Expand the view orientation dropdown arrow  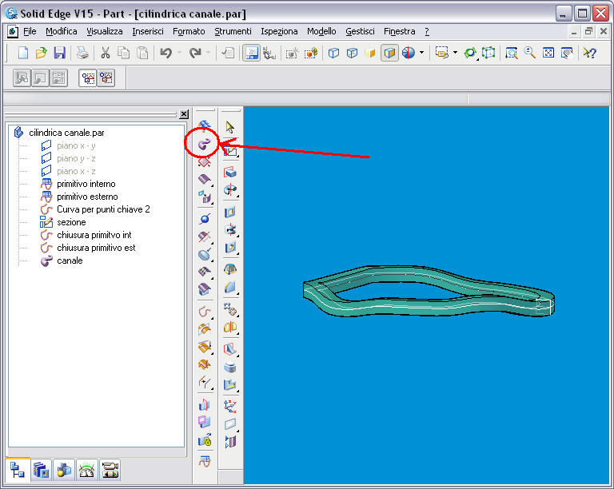click(422, 53)
